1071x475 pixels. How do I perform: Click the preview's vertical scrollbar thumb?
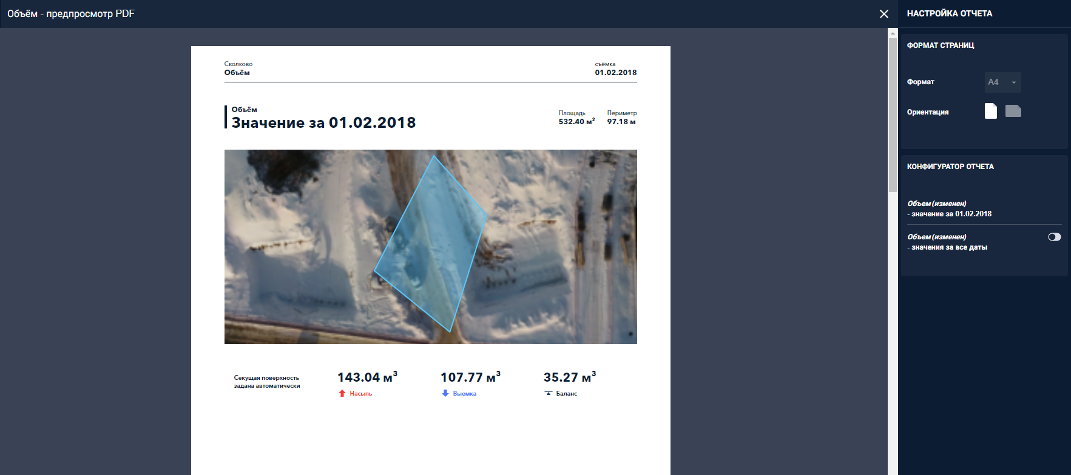point(893,115)
